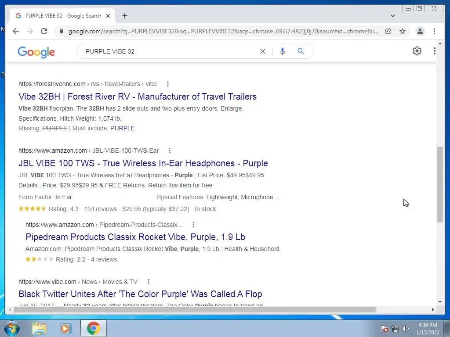Share this page using address bar icon

388,31
